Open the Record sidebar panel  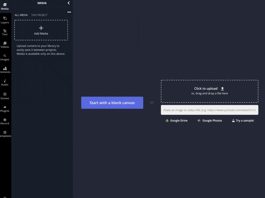pyautogui.click(x=5, y=121)
